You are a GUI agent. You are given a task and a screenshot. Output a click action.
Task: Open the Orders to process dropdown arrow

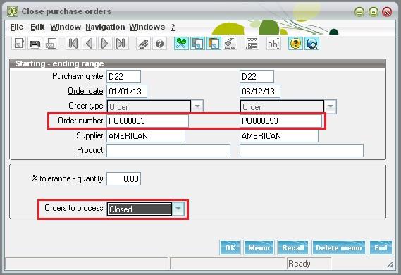point(178,209)
